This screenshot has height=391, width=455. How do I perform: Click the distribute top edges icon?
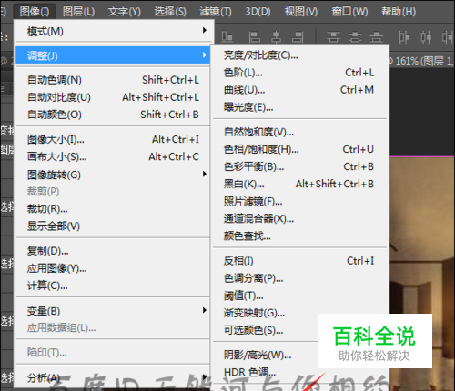pos(333,37)
